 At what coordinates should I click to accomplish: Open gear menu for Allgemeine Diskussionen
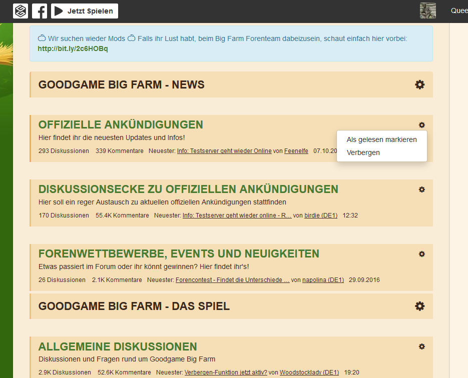[422, 346]
